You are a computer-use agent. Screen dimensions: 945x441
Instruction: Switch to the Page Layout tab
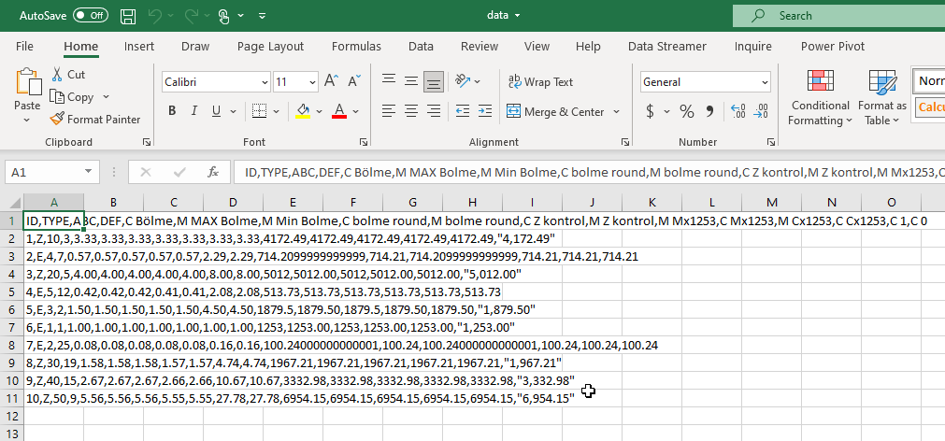(271, 47)
